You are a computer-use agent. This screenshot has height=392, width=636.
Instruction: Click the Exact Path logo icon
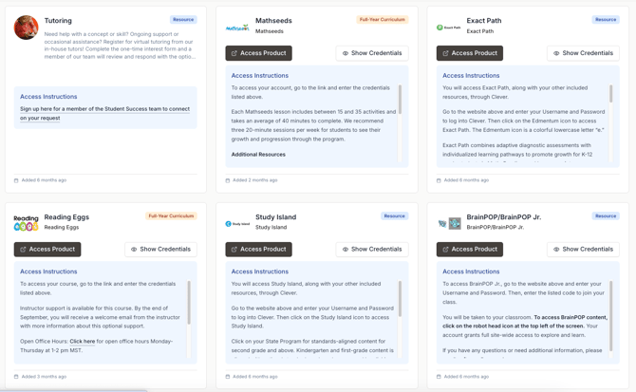tap(448, 28)
